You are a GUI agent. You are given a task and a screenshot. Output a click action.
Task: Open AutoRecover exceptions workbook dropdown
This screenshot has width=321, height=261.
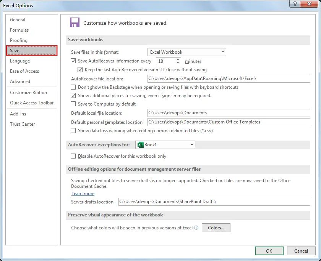165,145
